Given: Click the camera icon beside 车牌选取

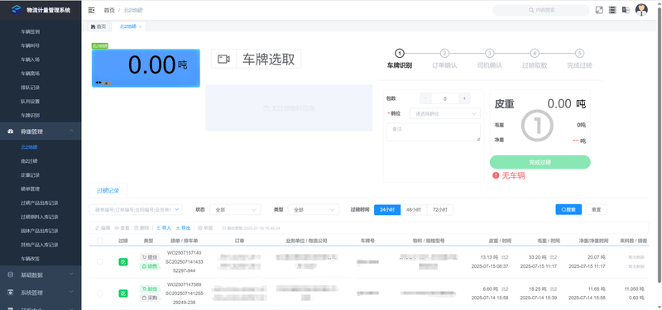Looking at the screenshot, I should [223, 59].
